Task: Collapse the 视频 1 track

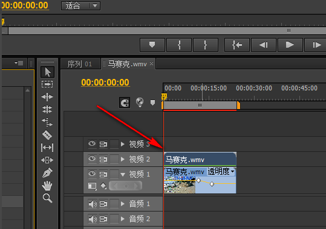Action: 123,175
